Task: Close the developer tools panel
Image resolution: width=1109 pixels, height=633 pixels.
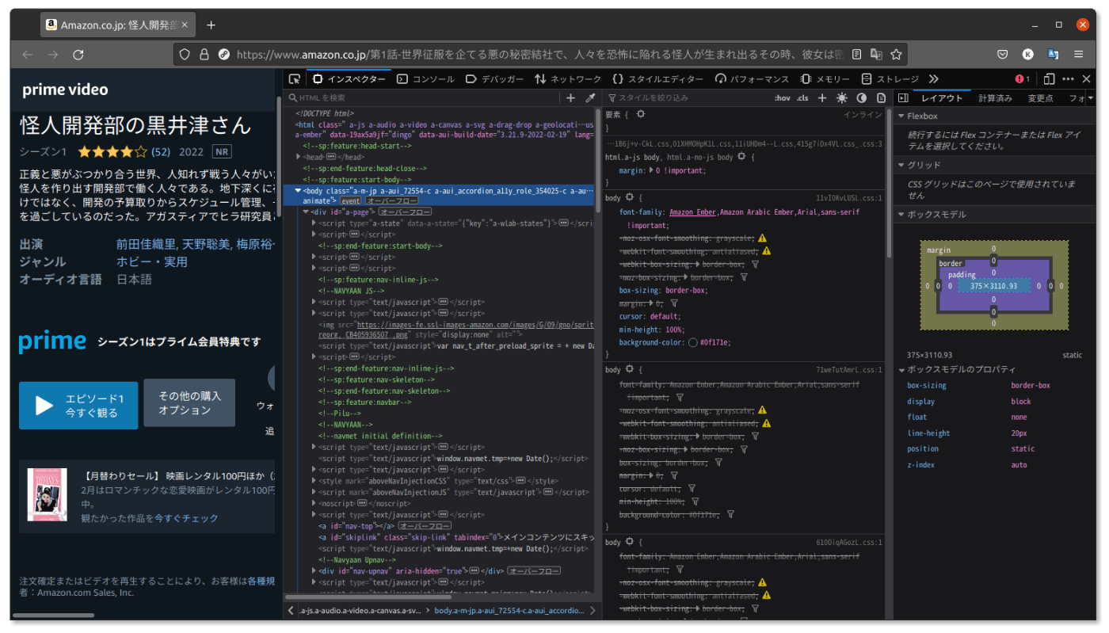Action: click(1086, 79)
